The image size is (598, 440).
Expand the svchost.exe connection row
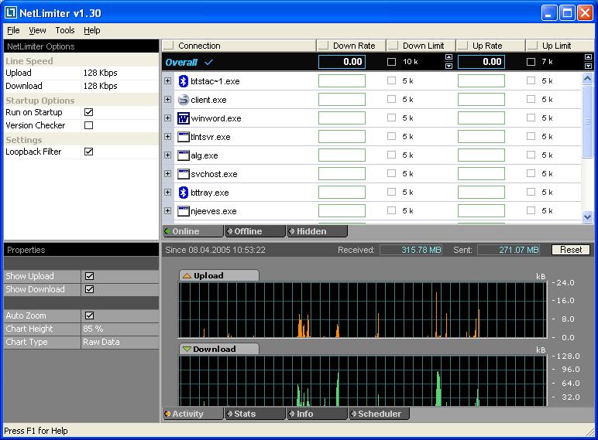167,173
